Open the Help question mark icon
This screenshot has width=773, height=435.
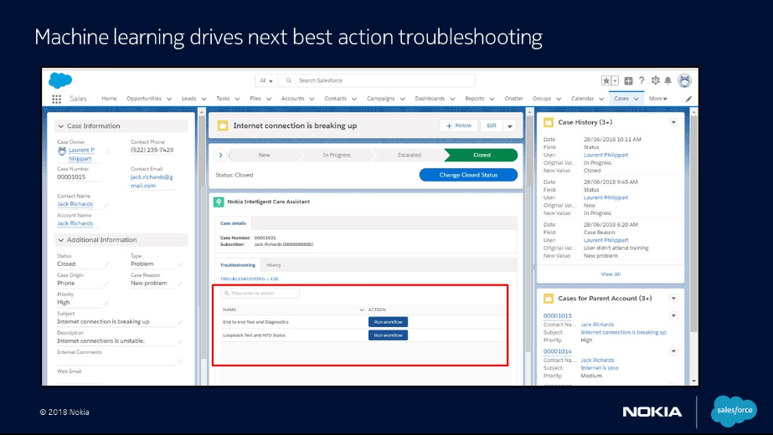pos(642,80)
